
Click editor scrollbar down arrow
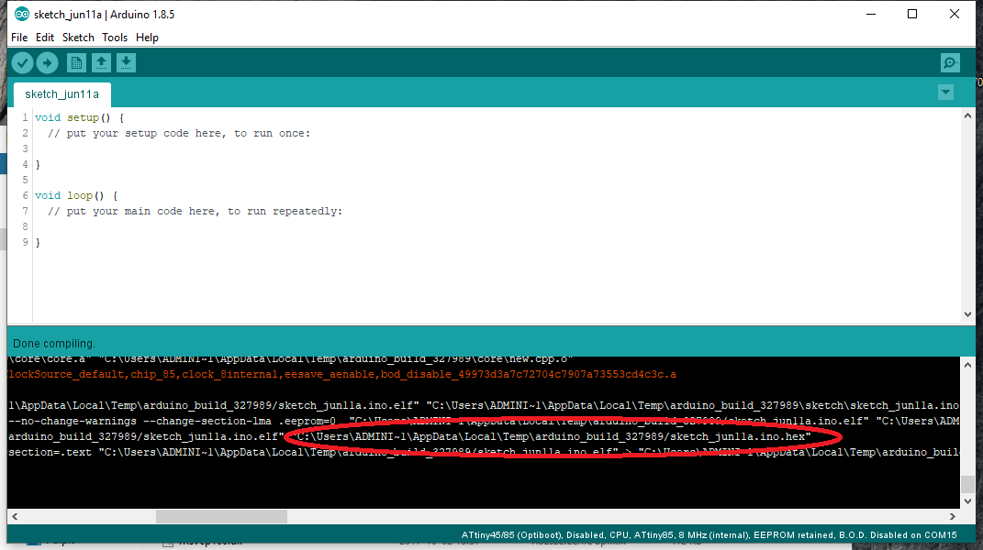tap(967, 313)
